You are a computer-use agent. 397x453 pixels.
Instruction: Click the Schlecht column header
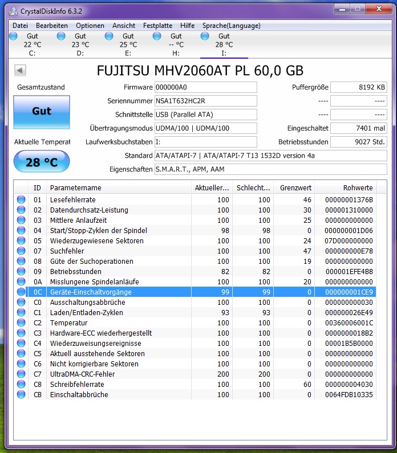coord(253,188)
